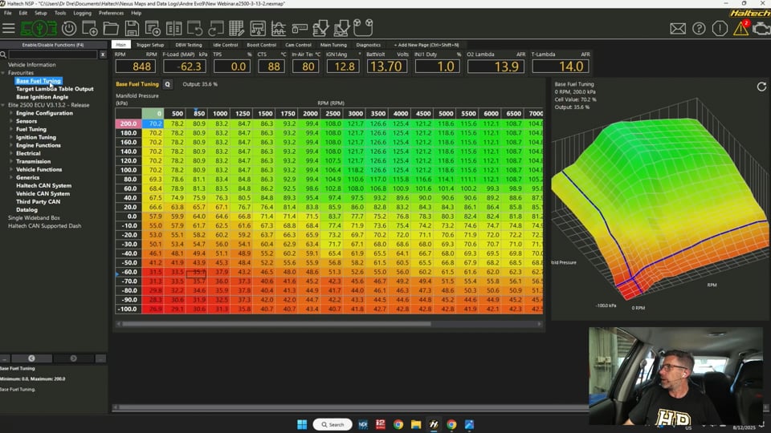The image size is (771, 433).
Task: Click the tree search input field
Action: click(x=53, y=55)
